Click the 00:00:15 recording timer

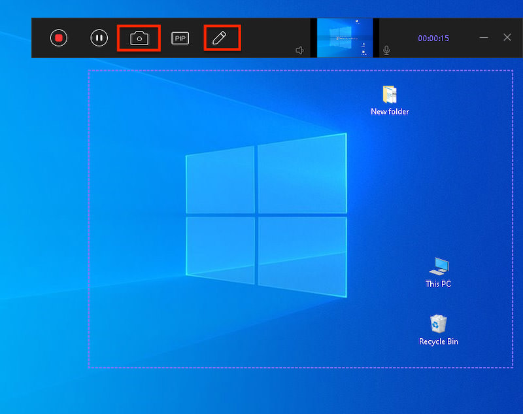pos(433,39)
